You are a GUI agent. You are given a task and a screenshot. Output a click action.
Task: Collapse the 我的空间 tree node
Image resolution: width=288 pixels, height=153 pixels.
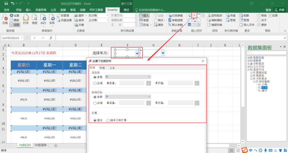tap(249, 70)
